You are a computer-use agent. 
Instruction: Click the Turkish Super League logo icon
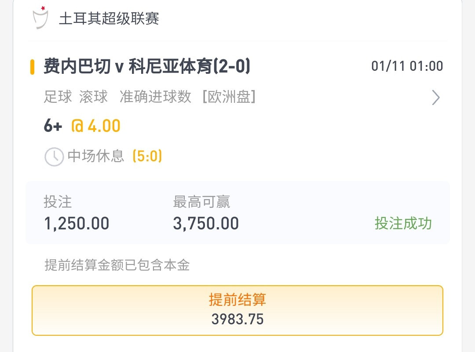(40, 18)
